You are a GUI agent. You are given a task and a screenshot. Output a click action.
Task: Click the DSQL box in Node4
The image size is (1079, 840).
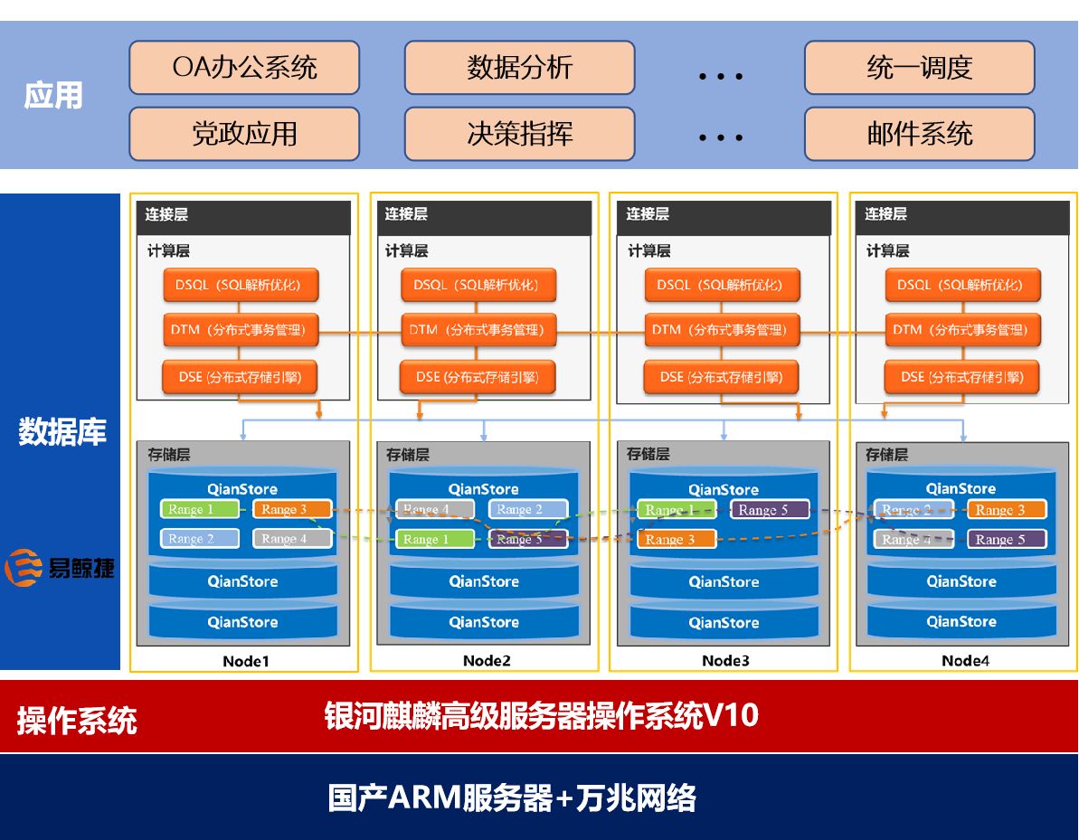(x=962, y=285)
